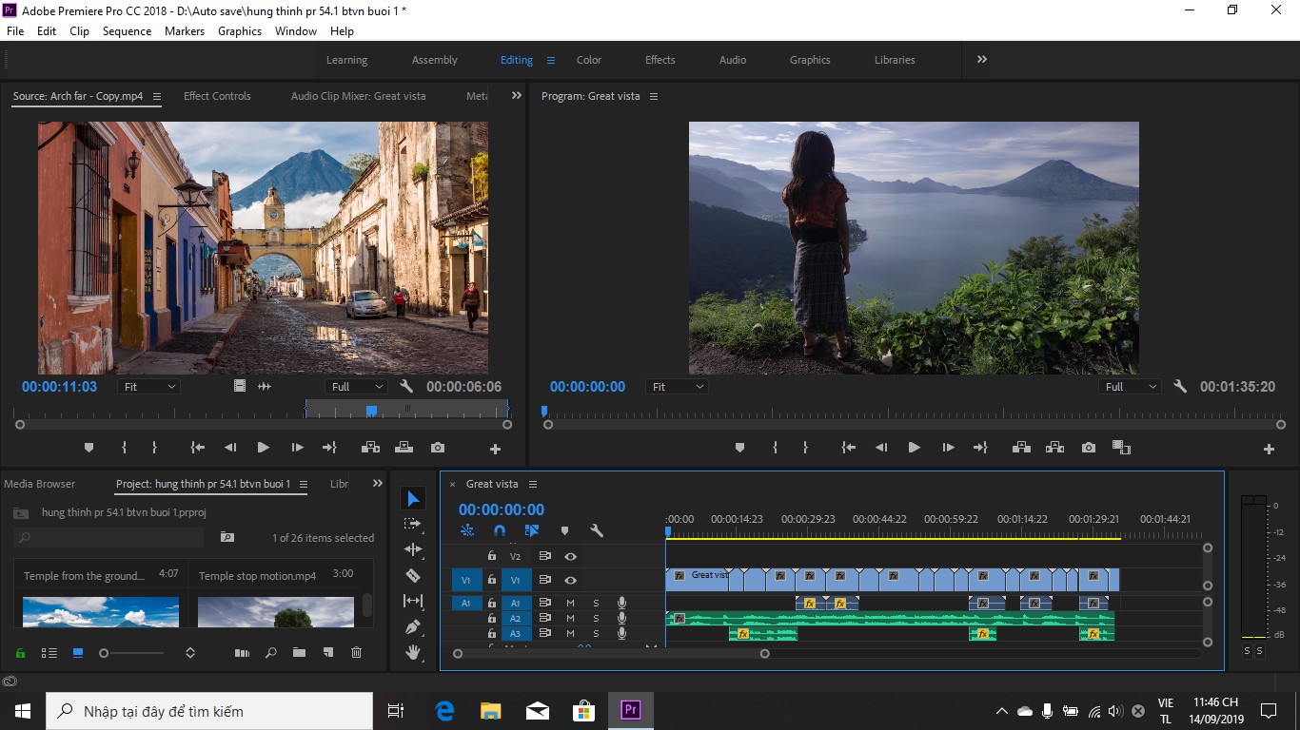Switch Project panel to icon view
This screenshot has height=730, width=1300.
click(x=78, y=653)
